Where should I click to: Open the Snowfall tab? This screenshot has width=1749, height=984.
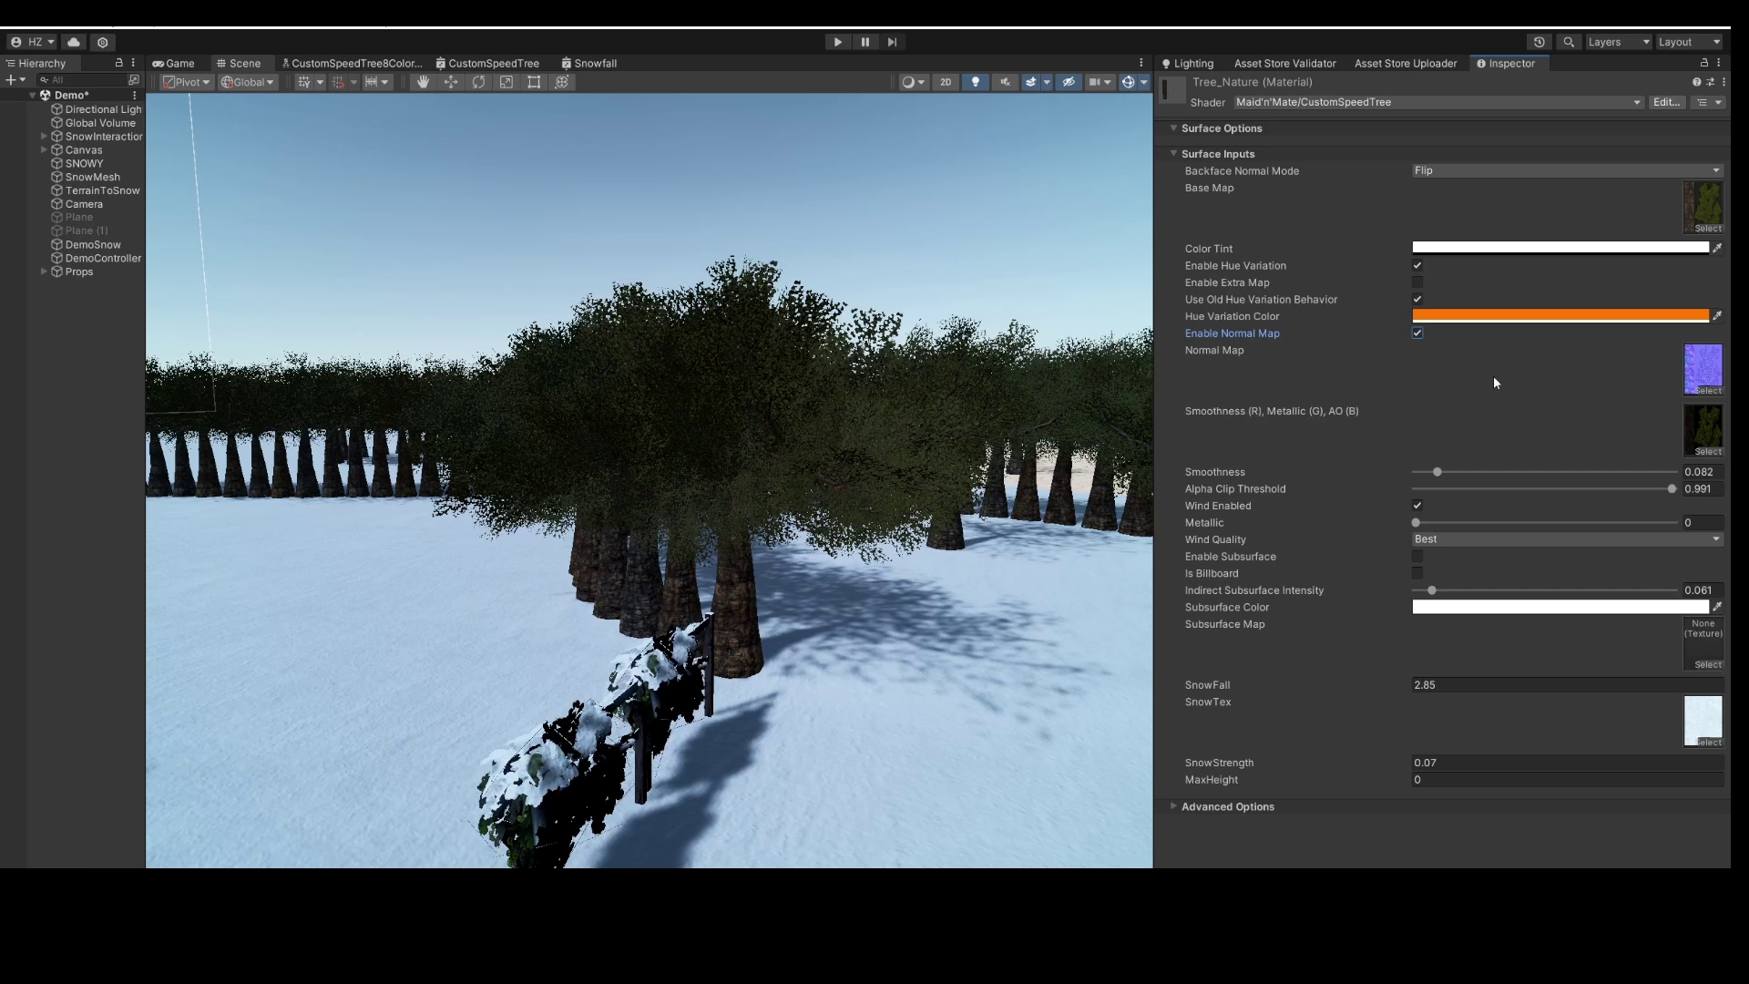pos(589,63)
